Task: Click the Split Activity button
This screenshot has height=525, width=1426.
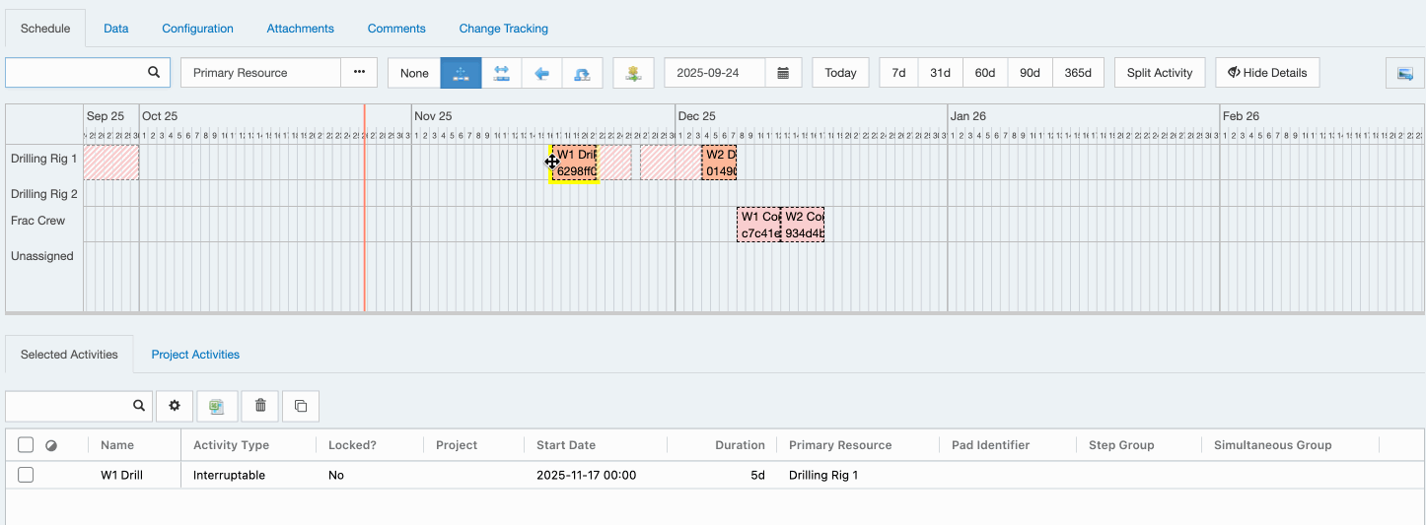Action: coord(1159,73)
